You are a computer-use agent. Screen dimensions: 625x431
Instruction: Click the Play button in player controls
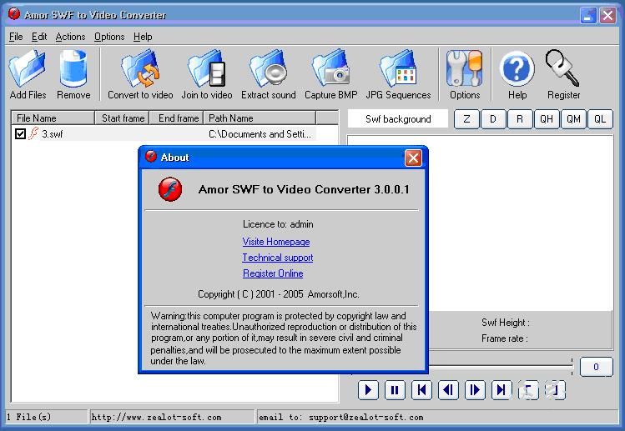pos(368,390)
